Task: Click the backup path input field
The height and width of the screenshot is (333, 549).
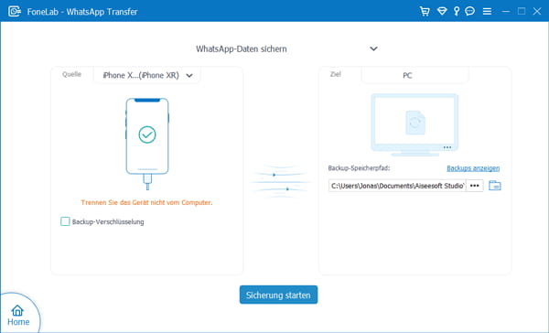Action: point(397,186)
